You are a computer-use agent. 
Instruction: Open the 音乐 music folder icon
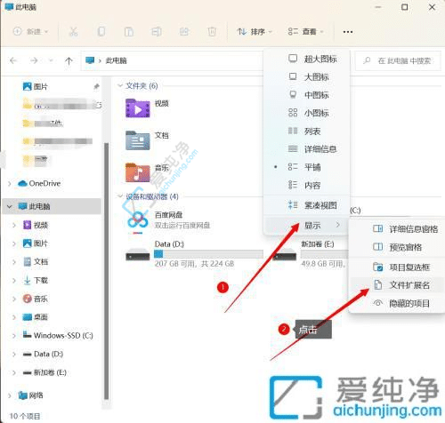pos(138,172)
